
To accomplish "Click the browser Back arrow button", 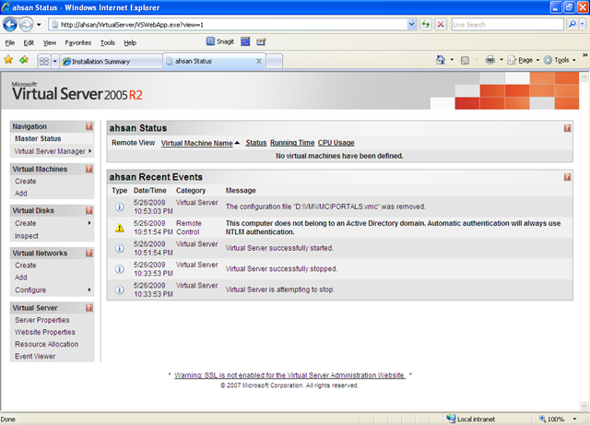I will click(10, 25).
